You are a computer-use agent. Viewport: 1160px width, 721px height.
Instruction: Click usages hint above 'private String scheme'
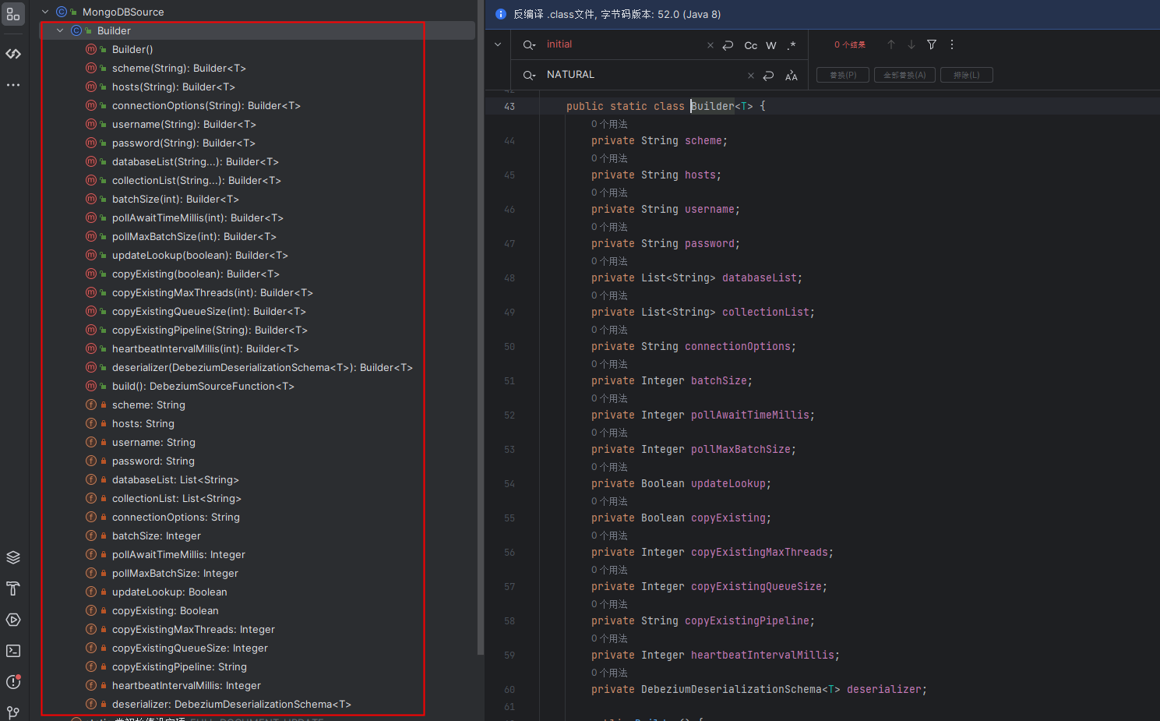point(609,124)
